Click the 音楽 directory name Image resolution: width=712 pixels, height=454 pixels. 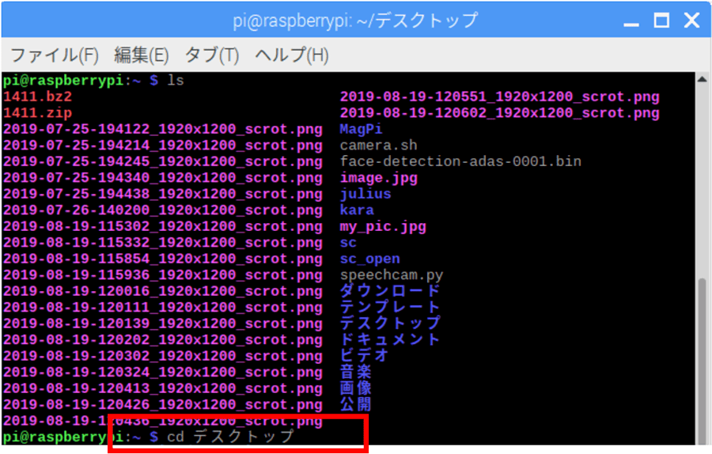point(355,372)
